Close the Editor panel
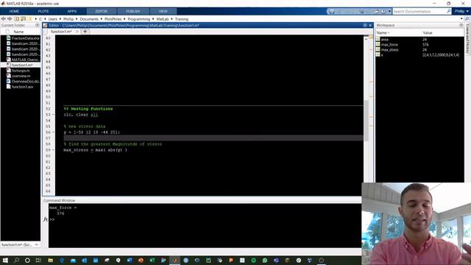The width and height of the screenshot is (471, 265). click(370, 25)
